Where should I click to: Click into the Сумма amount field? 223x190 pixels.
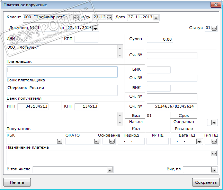coord(159,40)
